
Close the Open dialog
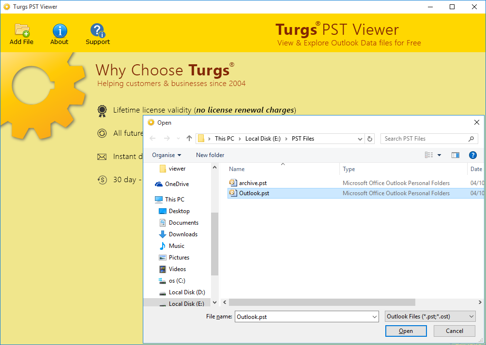tap(477, 123)
